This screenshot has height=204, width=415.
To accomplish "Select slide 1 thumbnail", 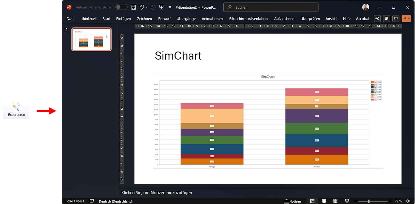I will pyautogui.click(x=91, y=39).
